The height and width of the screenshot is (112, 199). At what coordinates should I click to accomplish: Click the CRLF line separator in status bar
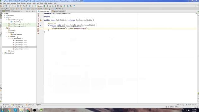172,107
